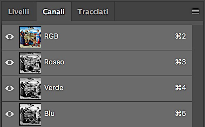Switch to the Livelli tab
The width and height of the screenshot is (205, 127).
coord(19,11)
